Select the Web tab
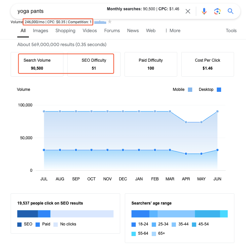The image size is (246, 245). tap(151, 31)
